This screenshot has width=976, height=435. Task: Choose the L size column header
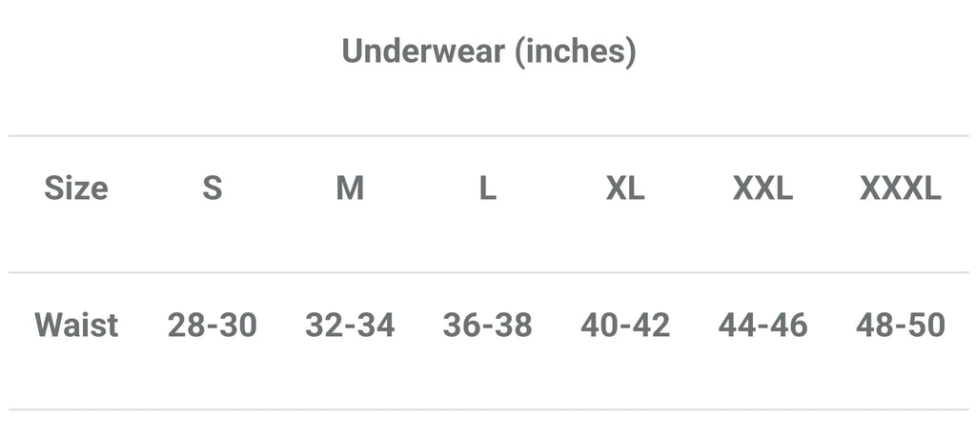click(x=487, y=188)
